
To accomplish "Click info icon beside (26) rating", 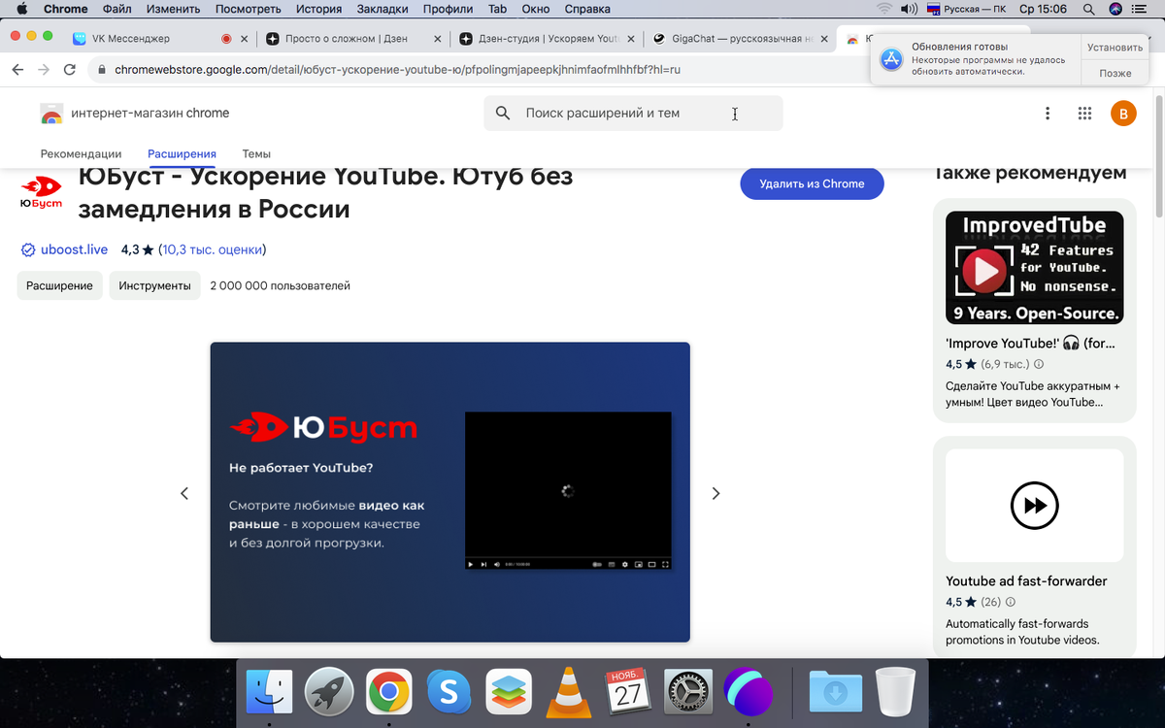I will point(1011,602).
